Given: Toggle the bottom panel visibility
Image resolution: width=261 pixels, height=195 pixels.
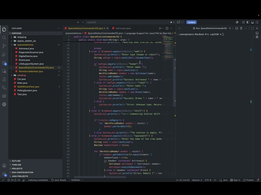Looking at the screenshot, I should tap(252, 22).
